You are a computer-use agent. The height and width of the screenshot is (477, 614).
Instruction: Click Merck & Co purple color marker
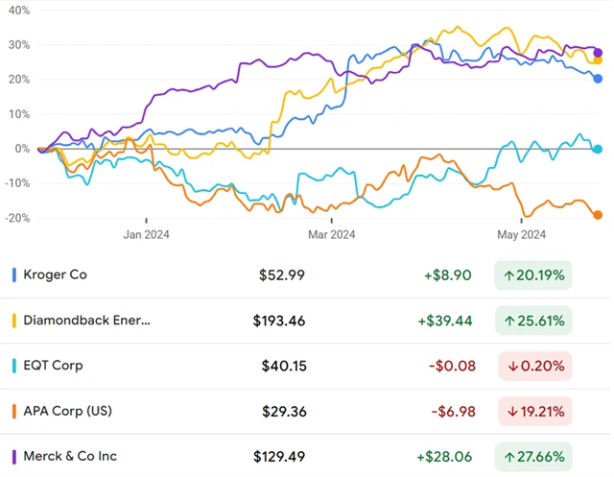(x=14, y=456)
